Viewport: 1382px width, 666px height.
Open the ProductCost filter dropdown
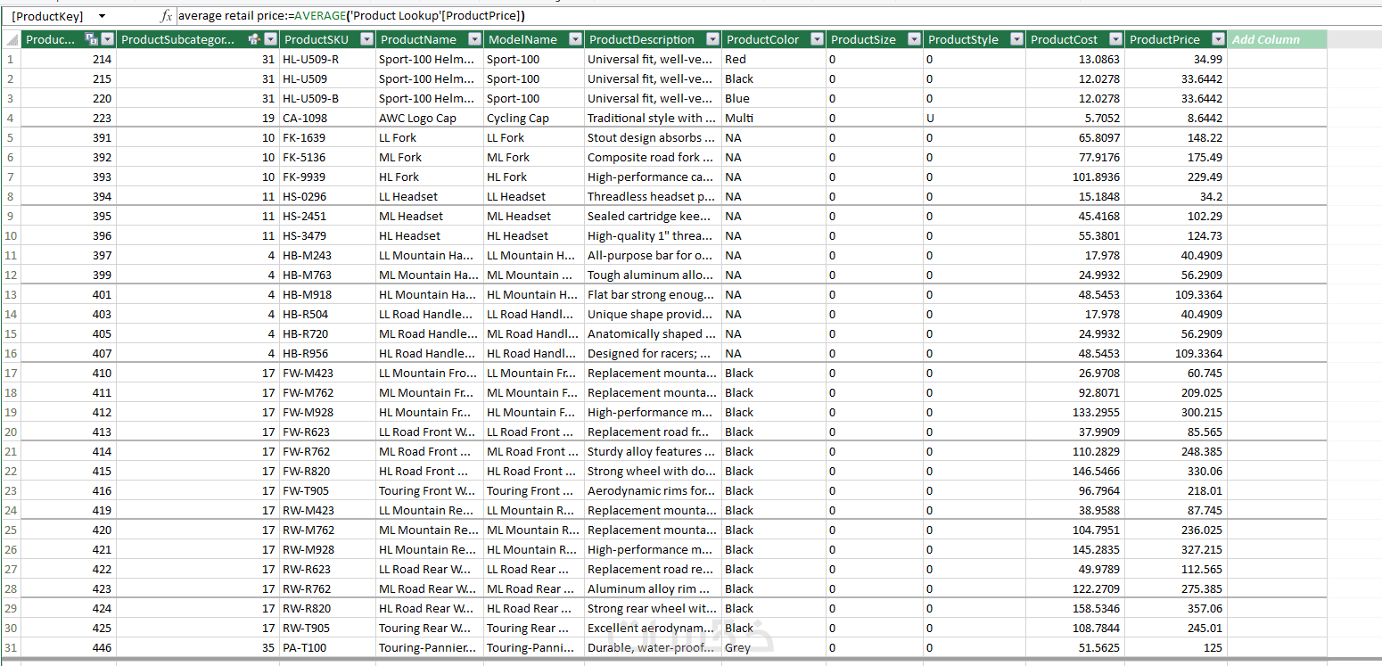1115,39
